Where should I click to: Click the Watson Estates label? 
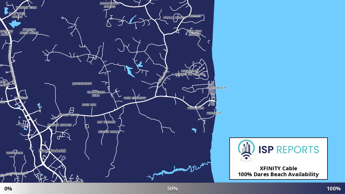(x=60, y=125)
